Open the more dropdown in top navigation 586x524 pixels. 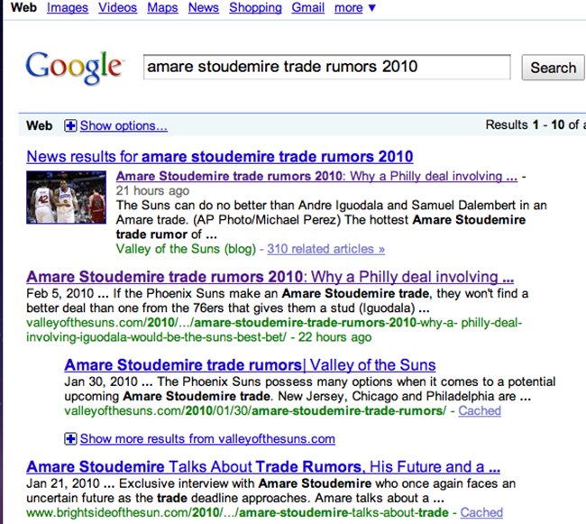pos(354,8)
